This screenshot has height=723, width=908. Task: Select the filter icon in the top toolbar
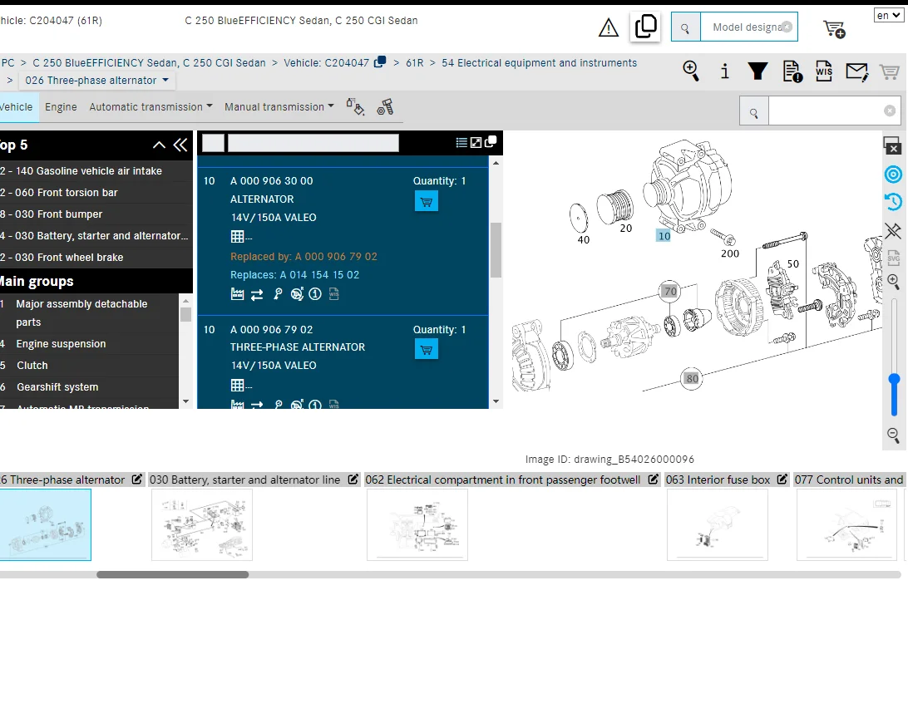[x=757, y=71]
